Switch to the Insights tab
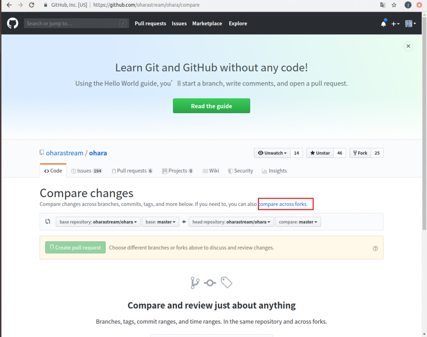Image resolution: width=427 pixels, height=337 pixels. point(274,171)
